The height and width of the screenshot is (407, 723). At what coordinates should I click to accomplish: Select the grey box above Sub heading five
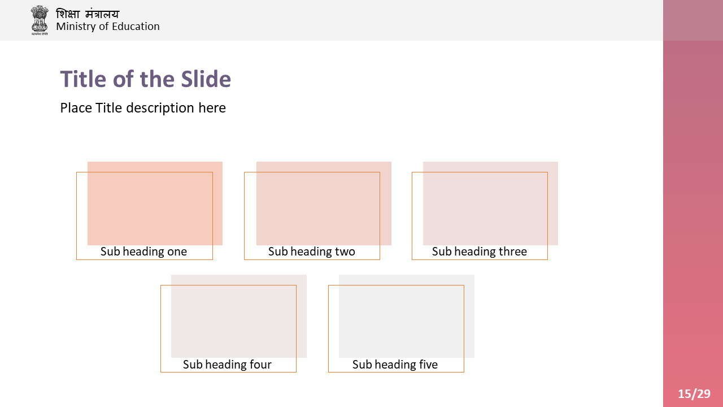click(x=407, y=317)
